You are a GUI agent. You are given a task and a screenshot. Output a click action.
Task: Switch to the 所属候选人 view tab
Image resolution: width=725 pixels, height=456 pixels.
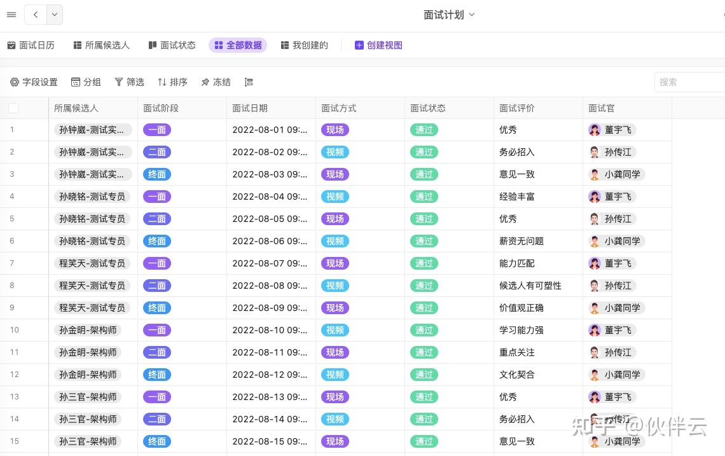tap(101, 45)
